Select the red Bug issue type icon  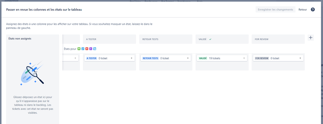87,49
